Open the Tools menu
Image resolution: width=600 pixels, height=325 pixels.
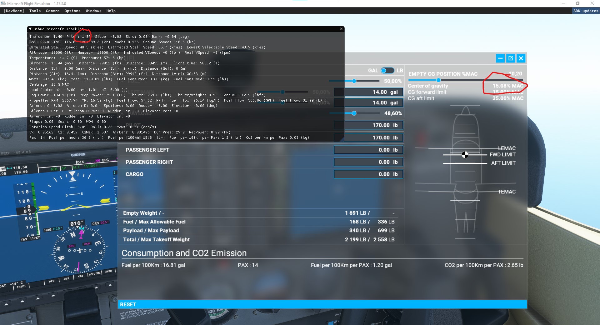[35, 11]
